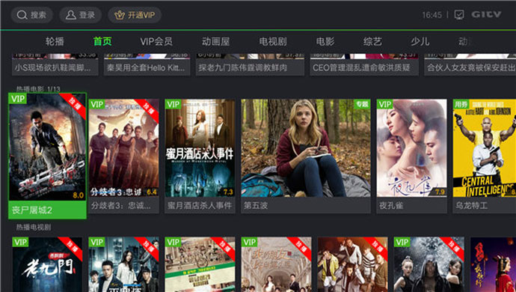Switch to the 电视剧 tab

(273, 41)
